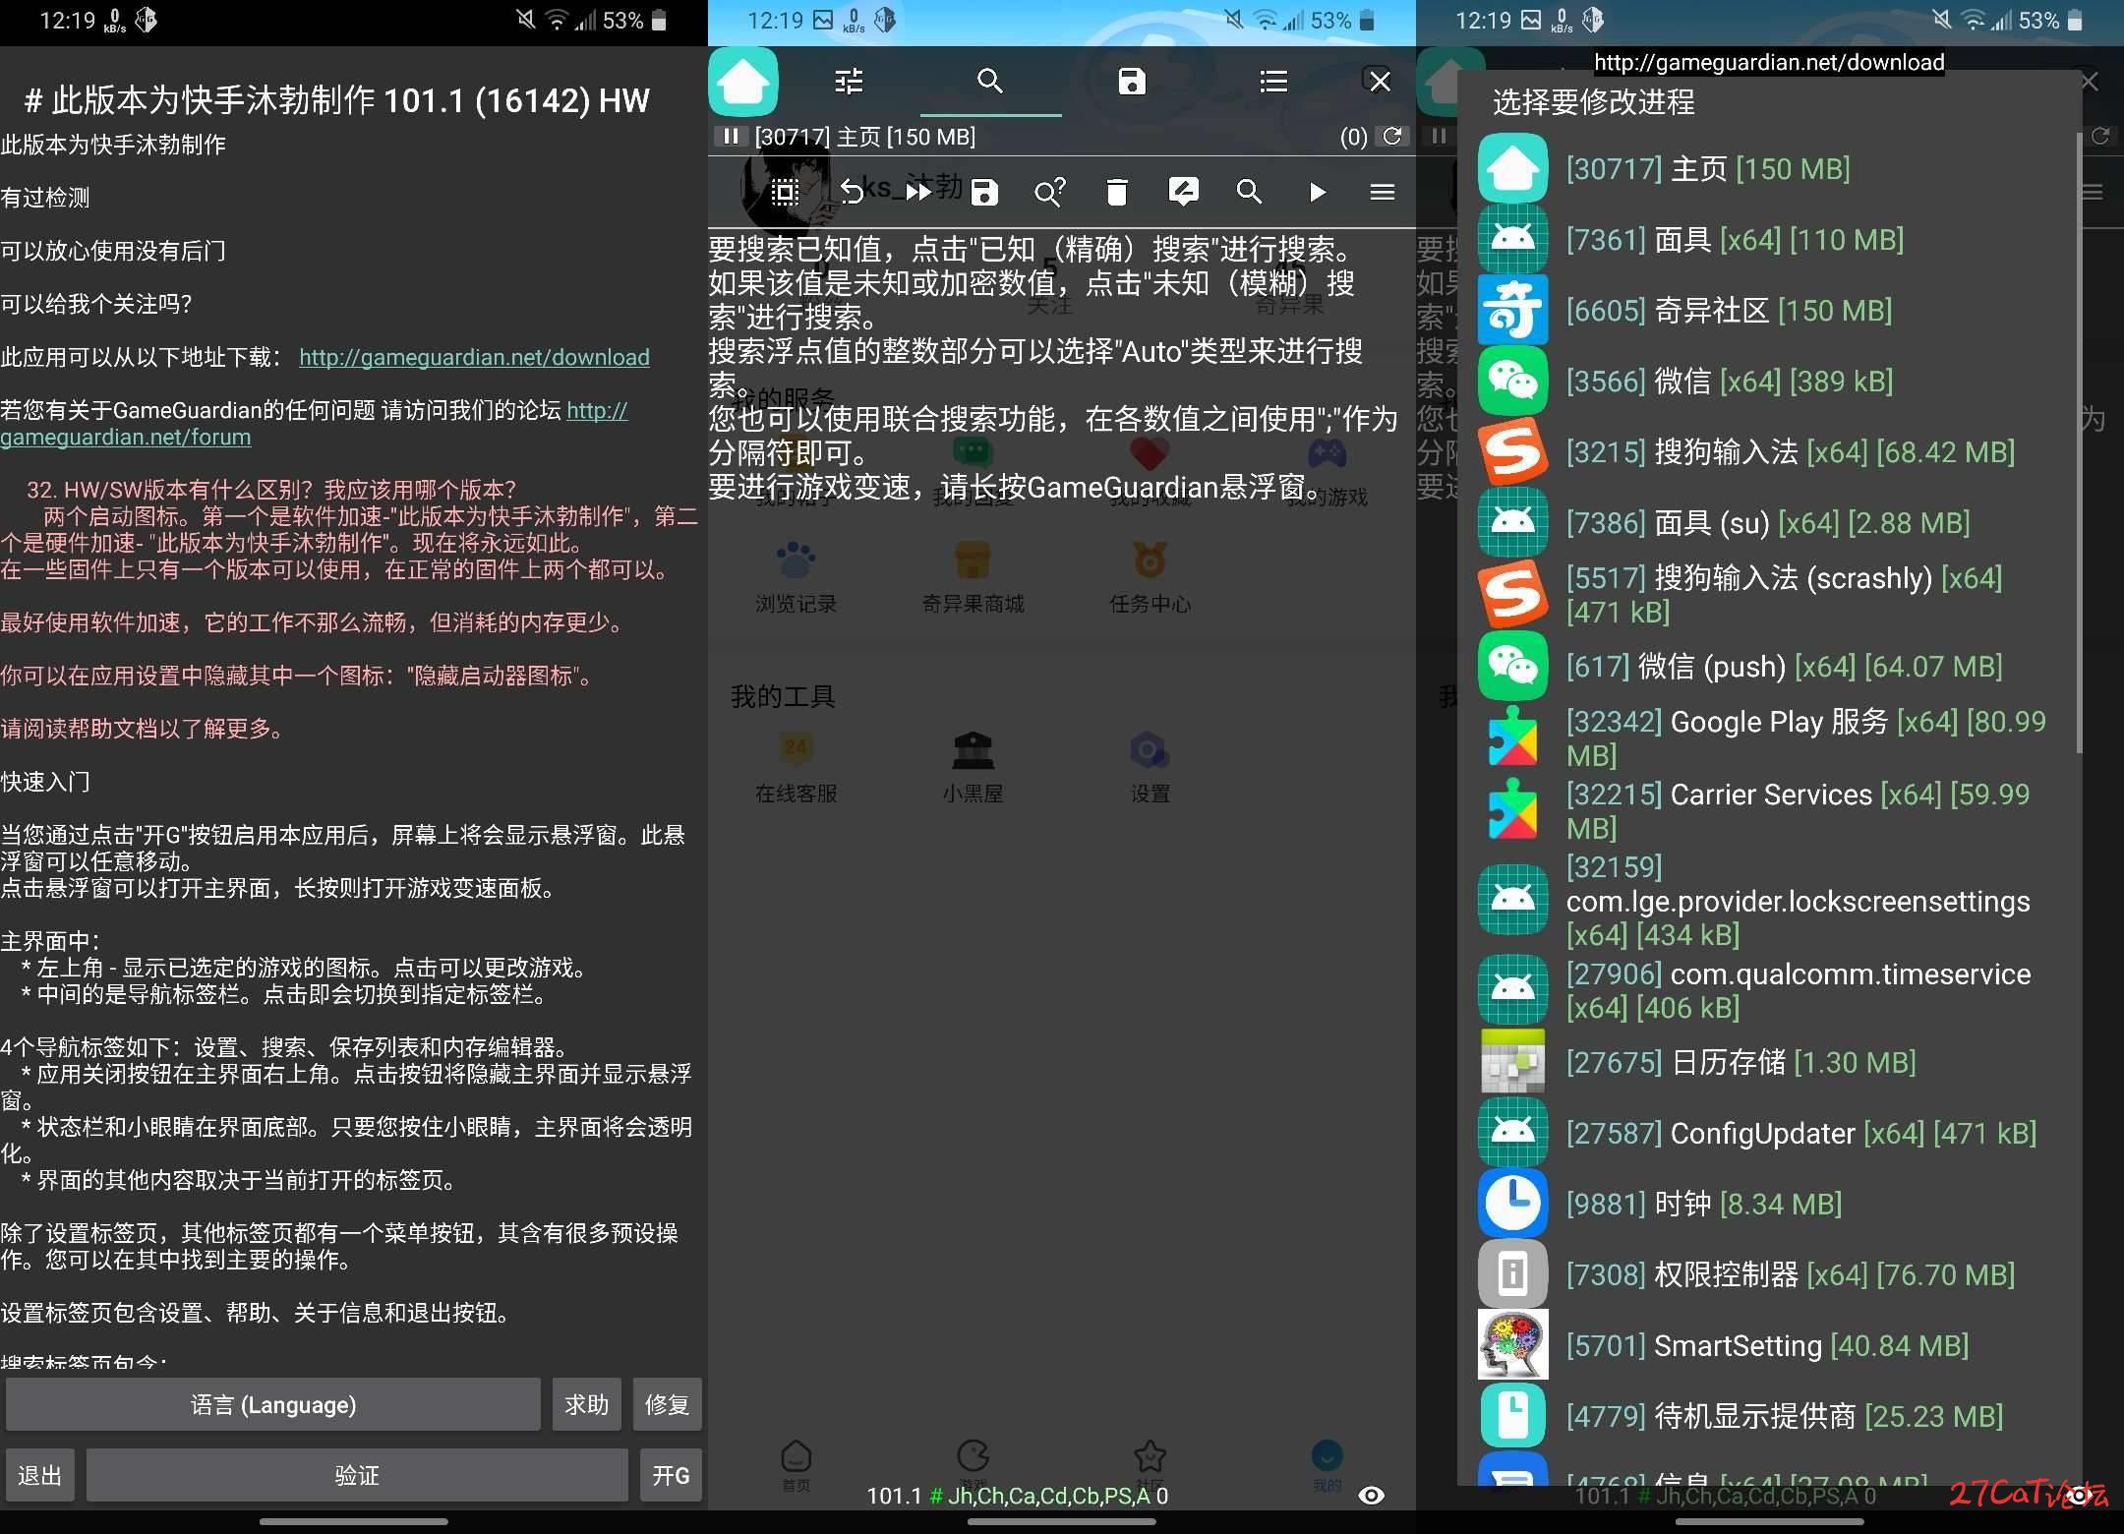Select process [30717] 主页
This screenshot has width=2124, height=1534.
click(1770, 168)
